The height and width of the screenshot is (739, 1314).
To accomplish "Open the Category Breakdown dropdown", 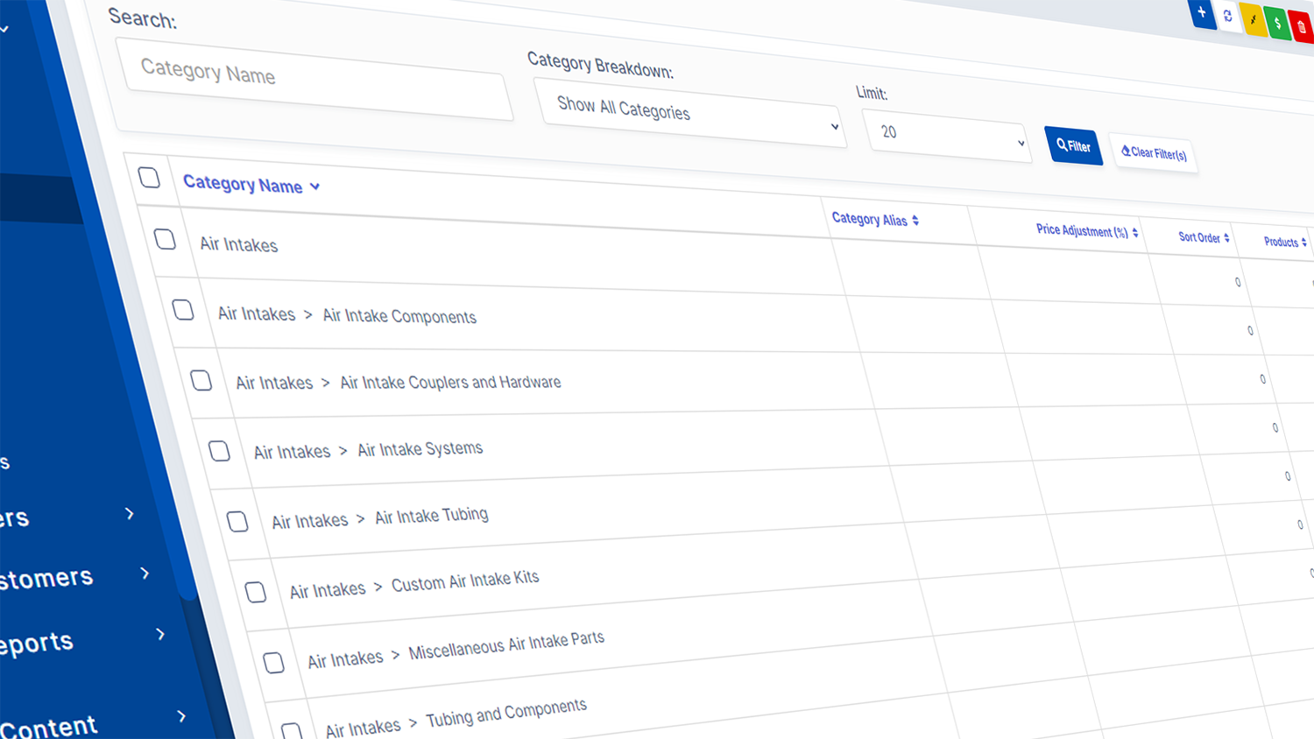I will click(x=691, y=114).
